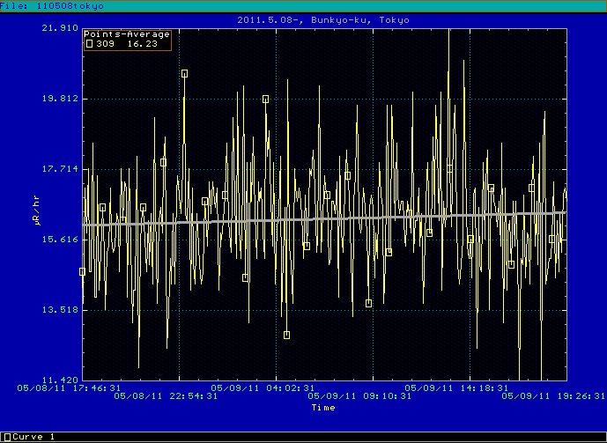Click the 05/09/11 19:26:31 timestamp label
Viewport: 607px width, 443px height.
pyautogui.click(x=551, y=396)
